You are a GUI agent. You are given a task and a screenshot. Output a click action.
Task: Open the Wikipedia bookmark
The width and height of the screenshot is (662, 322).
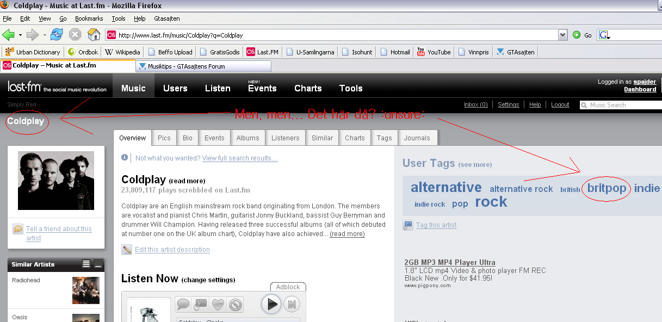click(x=122, y=52)
